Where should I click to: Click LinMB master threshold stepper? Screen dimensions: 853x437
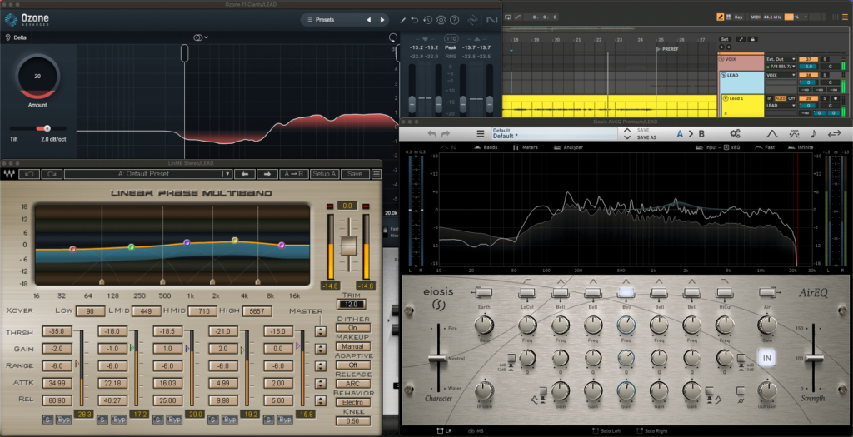point(321,331)
